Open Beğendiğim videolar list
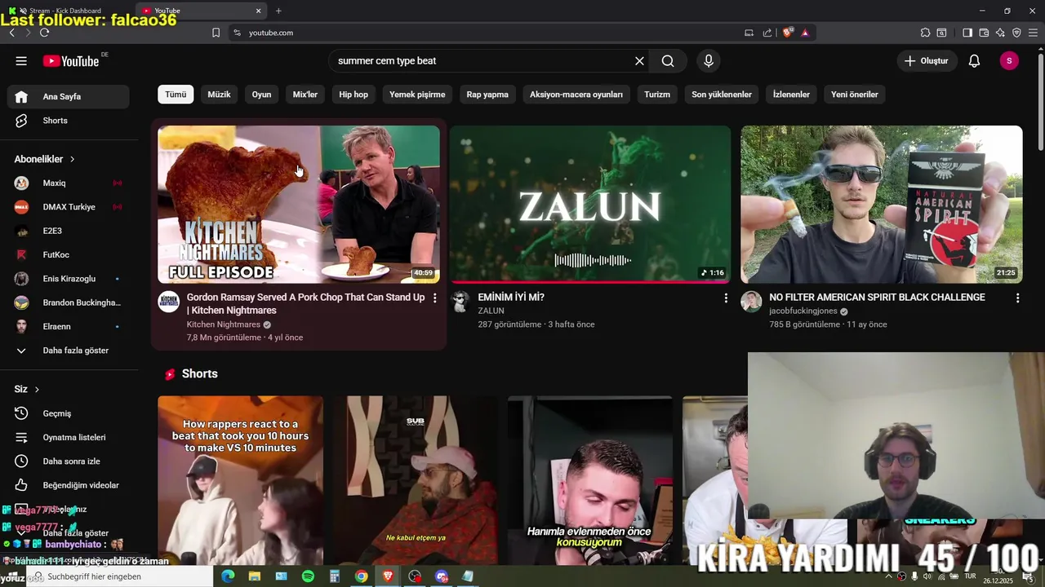 pos(69,485)
